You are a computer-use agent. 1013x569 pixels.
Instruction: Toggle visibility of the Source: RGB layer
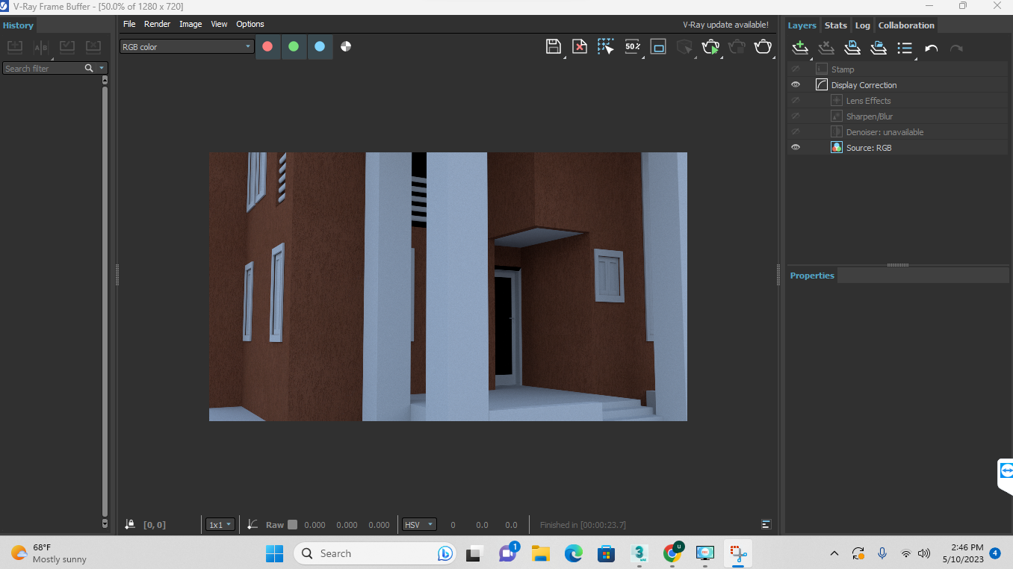tap(796, 147)
